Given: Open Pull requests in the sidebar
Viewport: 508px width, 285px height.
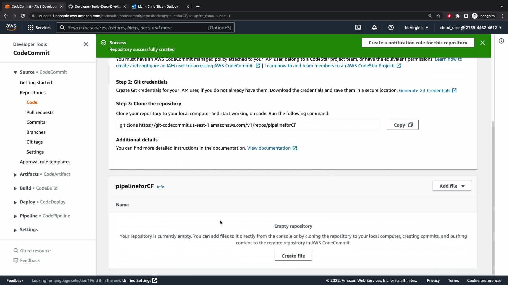Looking at the screenshot, I should click(40, 112).
